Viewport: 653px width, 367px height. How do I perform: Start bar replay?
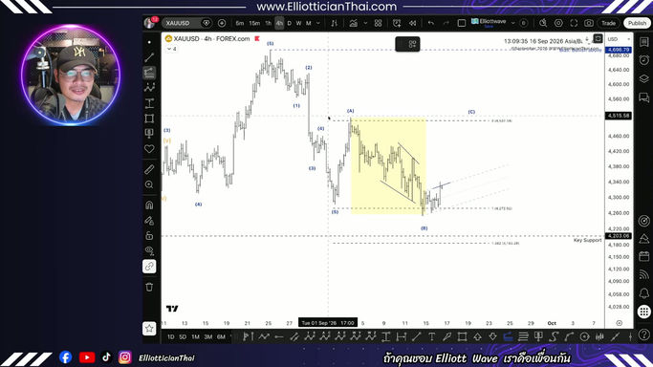click(412, 23)
